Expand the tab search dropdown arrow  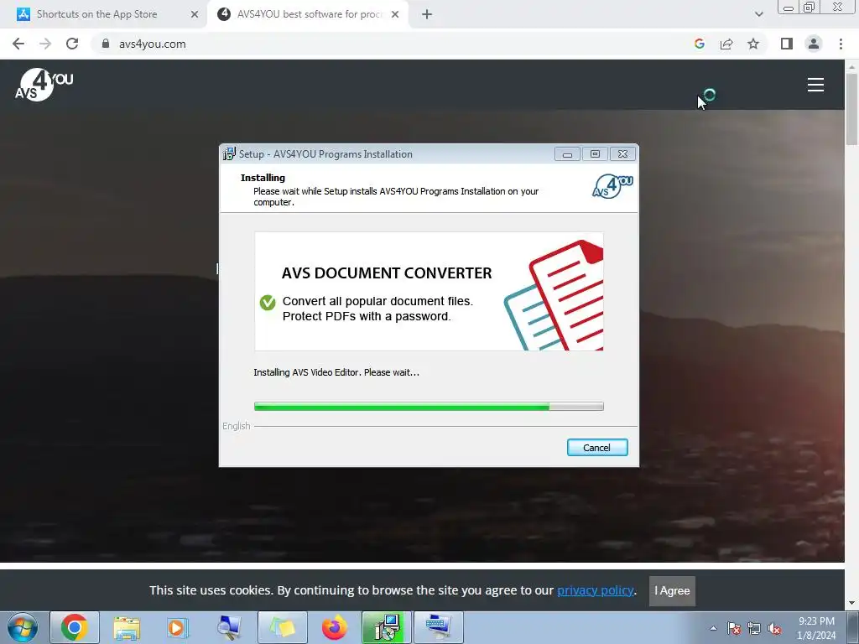[x=758, y=15]
